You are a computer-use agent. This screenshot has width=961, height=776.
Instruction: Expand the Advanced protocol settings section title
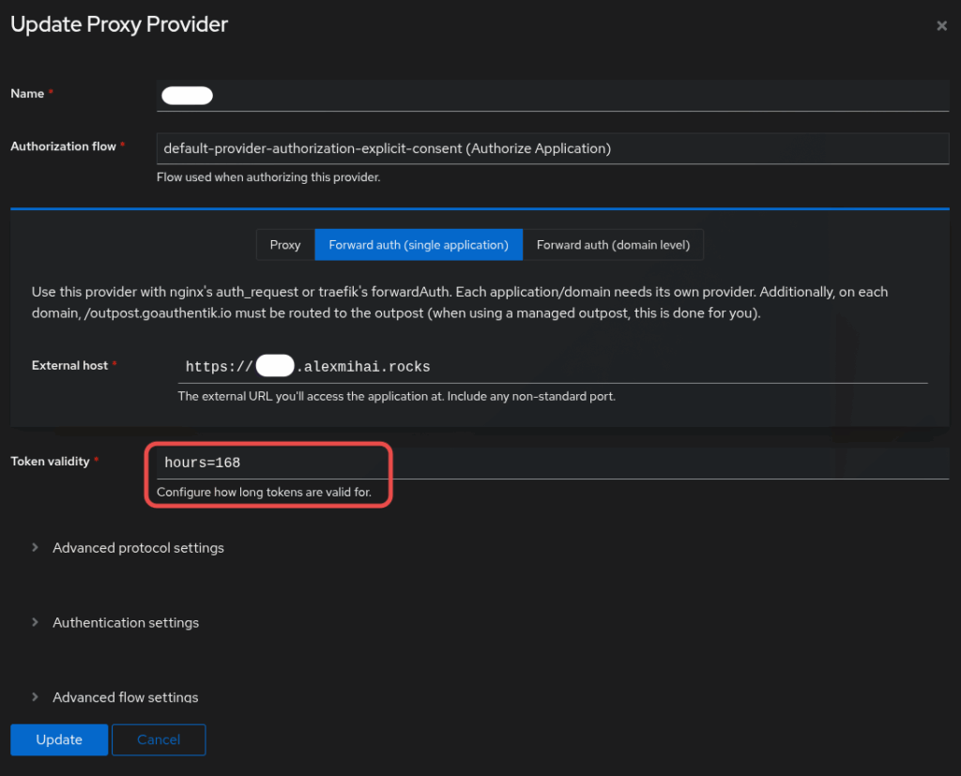click(x=138, y=547)
